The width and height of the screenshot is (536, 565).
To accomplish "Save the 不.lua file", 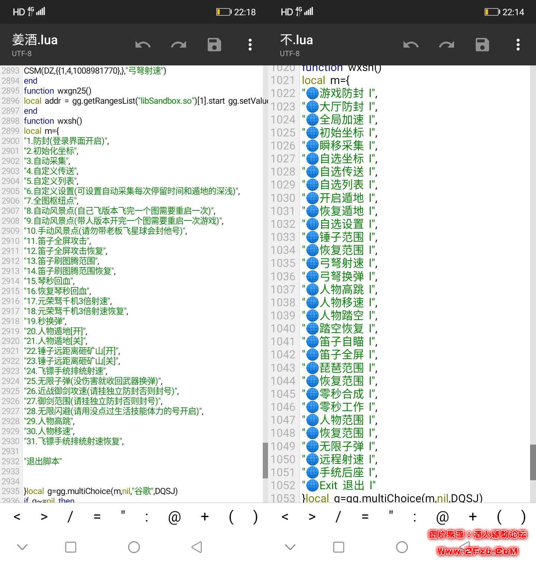I will (482, 45).
